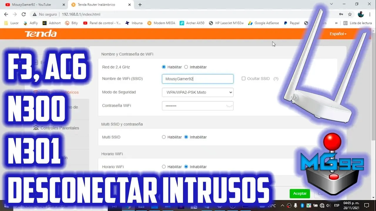376x211 pixels.
Task: Open the Paypal bookmark
Action: tap(291, 23)
